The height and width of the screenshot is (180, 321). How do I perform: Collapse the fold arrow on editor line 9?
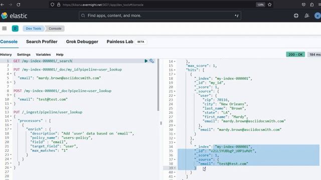pos(11,95)
